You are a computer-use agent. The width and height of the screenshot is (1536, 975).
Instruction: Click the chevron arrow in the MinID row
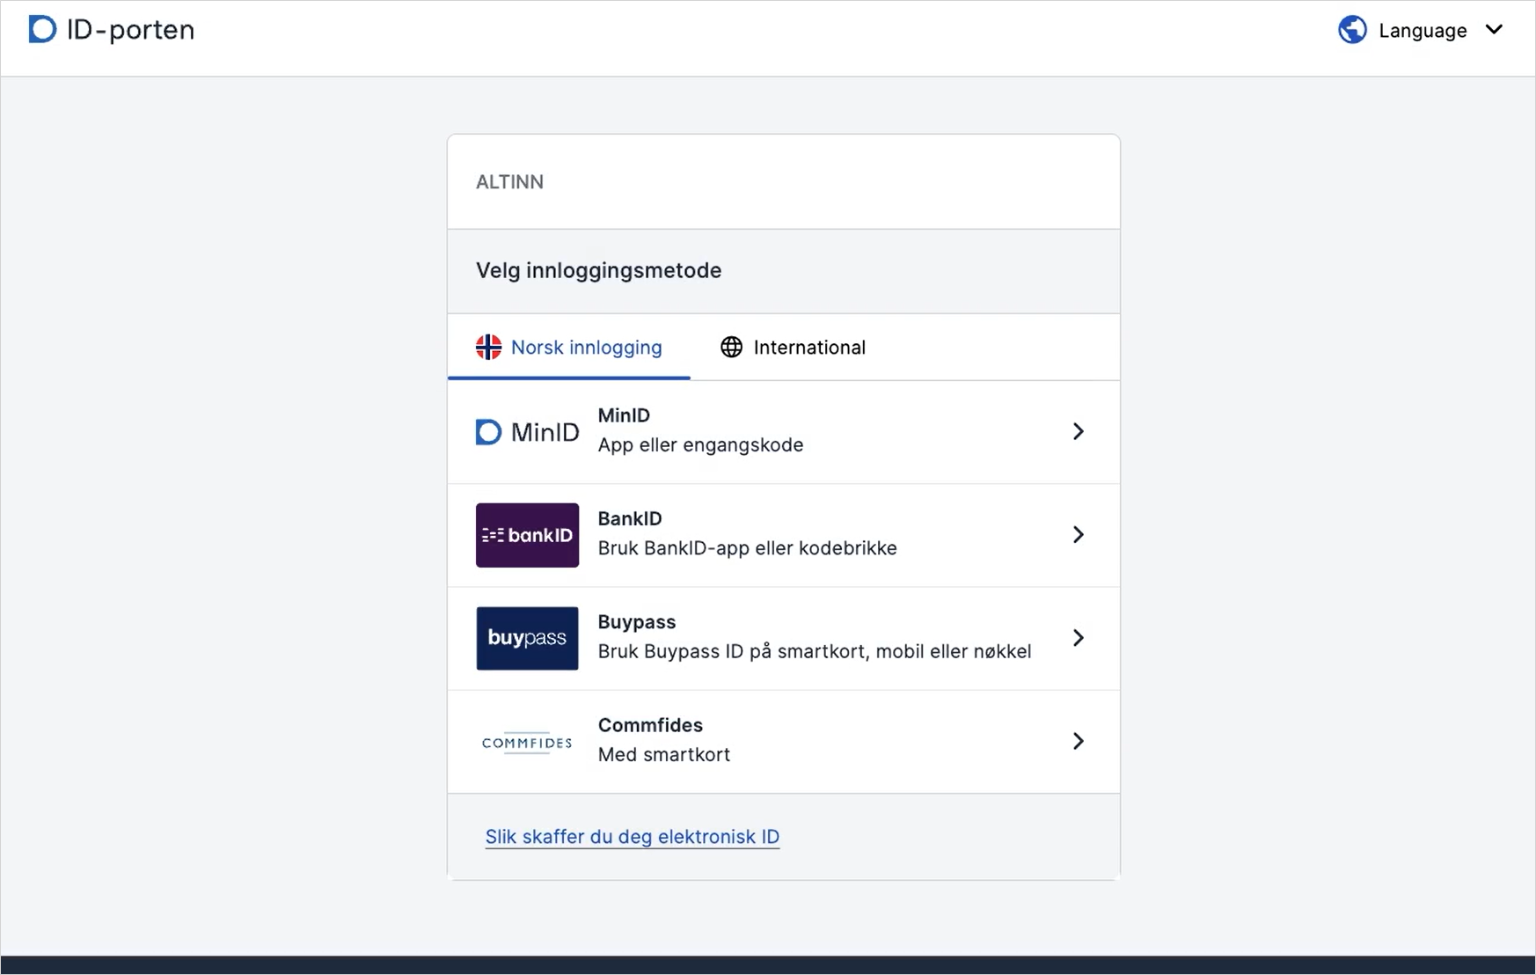1078,431
